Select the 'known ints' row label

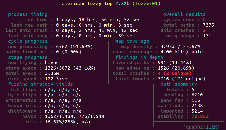[x=22, y=106]
